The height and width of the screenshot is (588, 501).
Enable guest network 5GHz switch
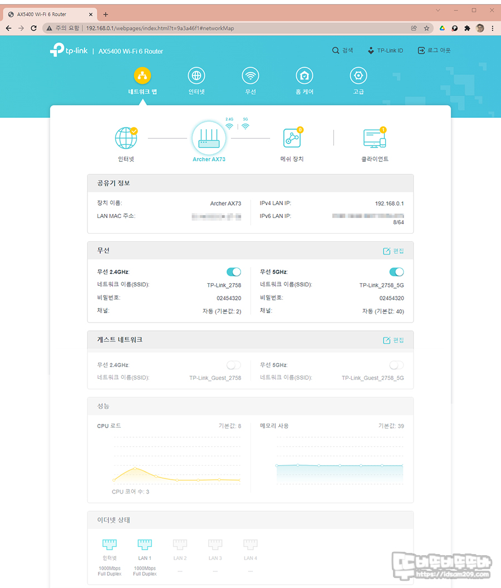click(x=397, y=365)
